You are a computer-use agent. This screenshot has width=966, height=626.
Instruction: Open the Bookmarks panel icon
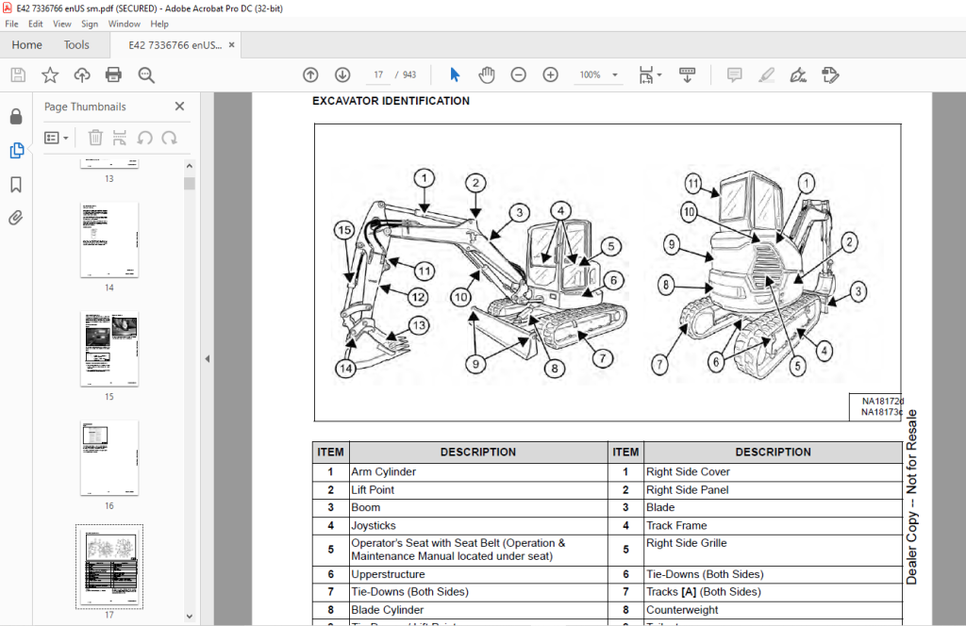tap(16, 184)
